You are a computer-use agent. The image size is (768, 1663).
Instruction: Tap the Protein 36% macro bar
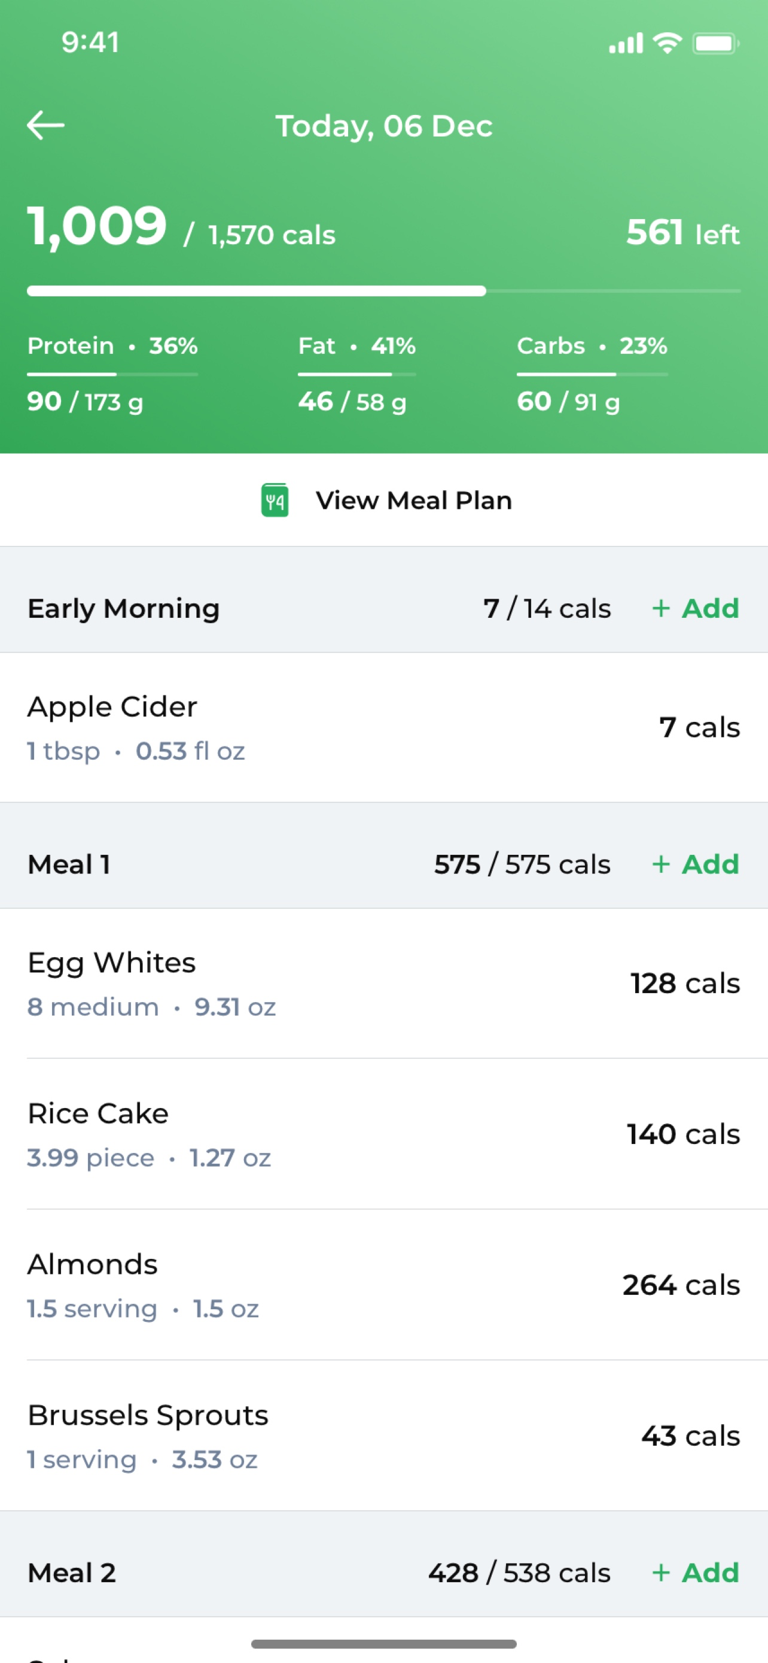coord(112,374)
